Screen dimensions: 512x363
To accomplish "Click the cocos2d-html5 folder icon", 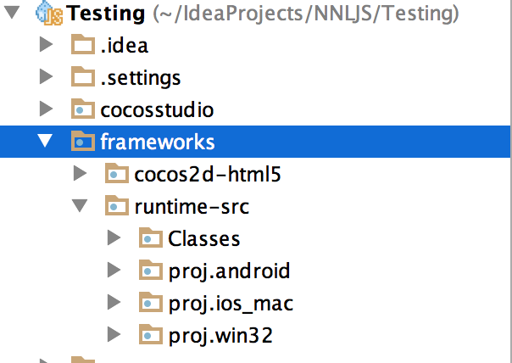I will pyautogui.click(x=116, y=174).
